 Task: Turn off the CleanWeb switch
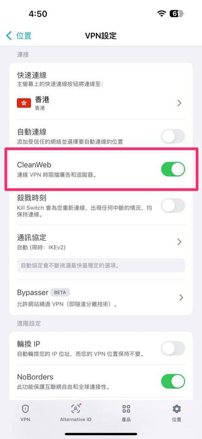173,169
